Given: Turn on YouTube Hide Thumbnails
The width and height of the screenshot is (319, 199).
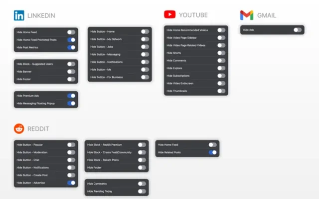Looking at the screenshot, I should [x=221, y=91].
